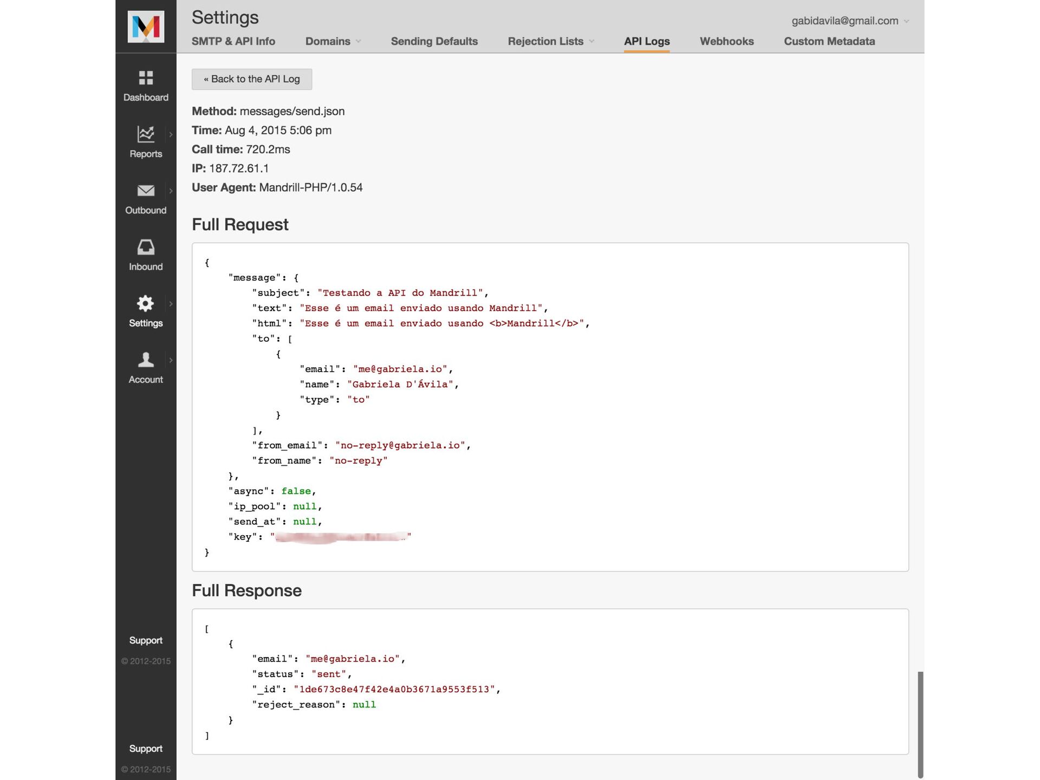This screenshot has height=780, width=1040.
Task: Click the page scrollbar thumb
Action: click(920, 725)
